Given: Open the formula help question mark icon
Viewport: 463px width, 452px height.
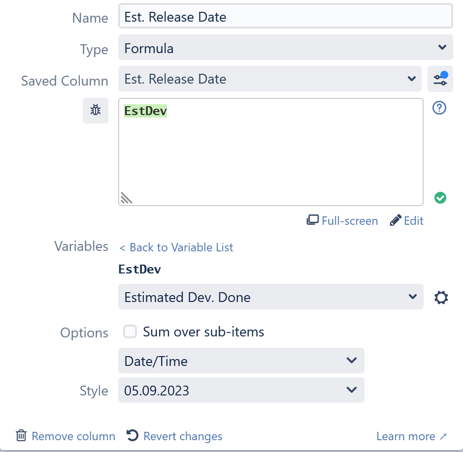Looking at the screenshot, I should [x=439, y=108].
